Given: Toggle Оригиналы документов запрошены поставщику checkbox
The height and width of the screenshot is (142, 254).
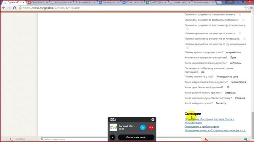Looking at the screenshot, I should point(243,20).
